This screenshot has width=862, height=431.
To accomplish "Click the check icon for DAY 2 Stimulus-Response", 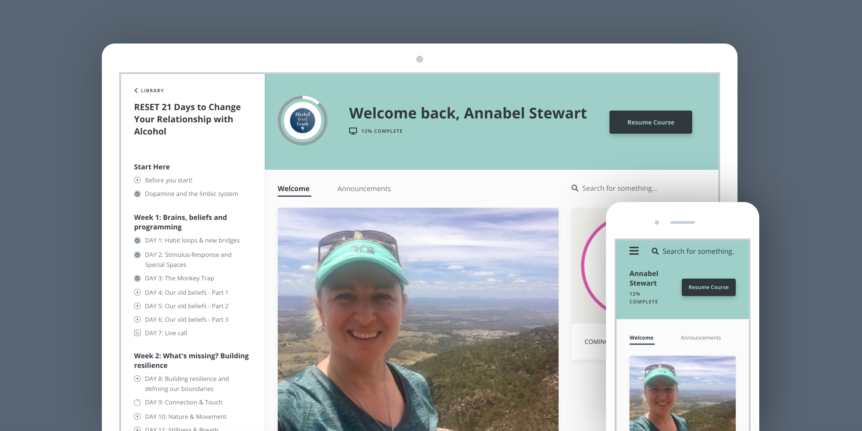I will coord(137,255).
